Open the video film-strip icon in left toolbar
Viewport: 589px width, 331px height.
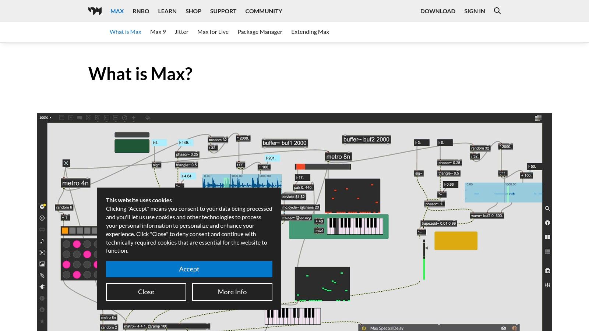coord(42,252)
